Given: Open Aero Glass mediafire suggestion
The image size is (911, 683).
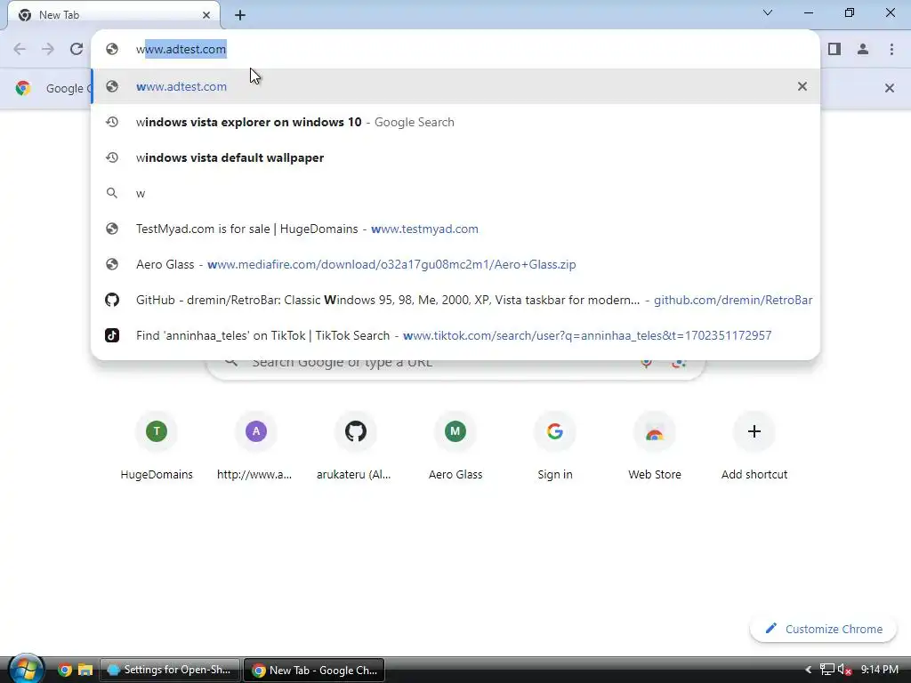Looking at the screenshot, I should tap(455, 264).
